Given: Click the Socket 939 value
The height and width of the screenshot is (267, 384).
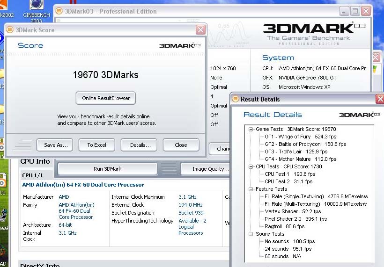Looking at the screenshot, I should (191, 213).
